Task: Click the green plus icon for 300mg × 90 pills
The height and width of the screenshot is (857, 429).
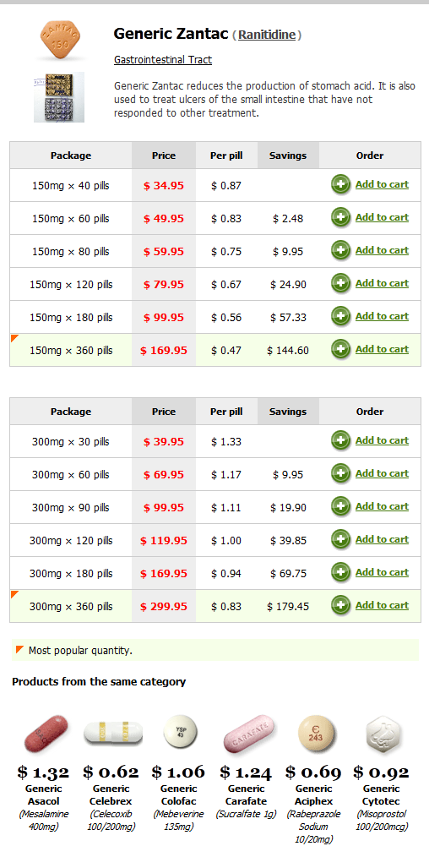Action: click(340, 506)
